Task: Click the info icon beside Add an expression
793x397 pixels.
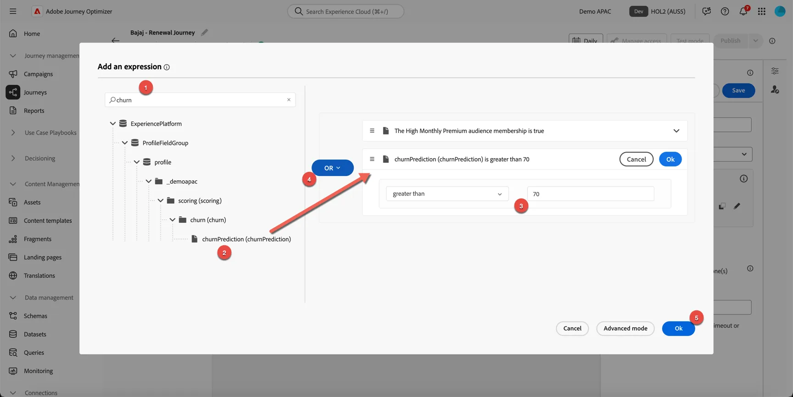Action: click(x=167, y=67)
